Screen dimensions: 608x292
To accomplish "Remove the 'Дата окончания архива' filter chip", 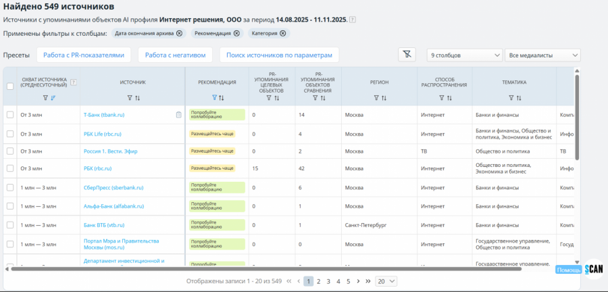I will point(179,33).
